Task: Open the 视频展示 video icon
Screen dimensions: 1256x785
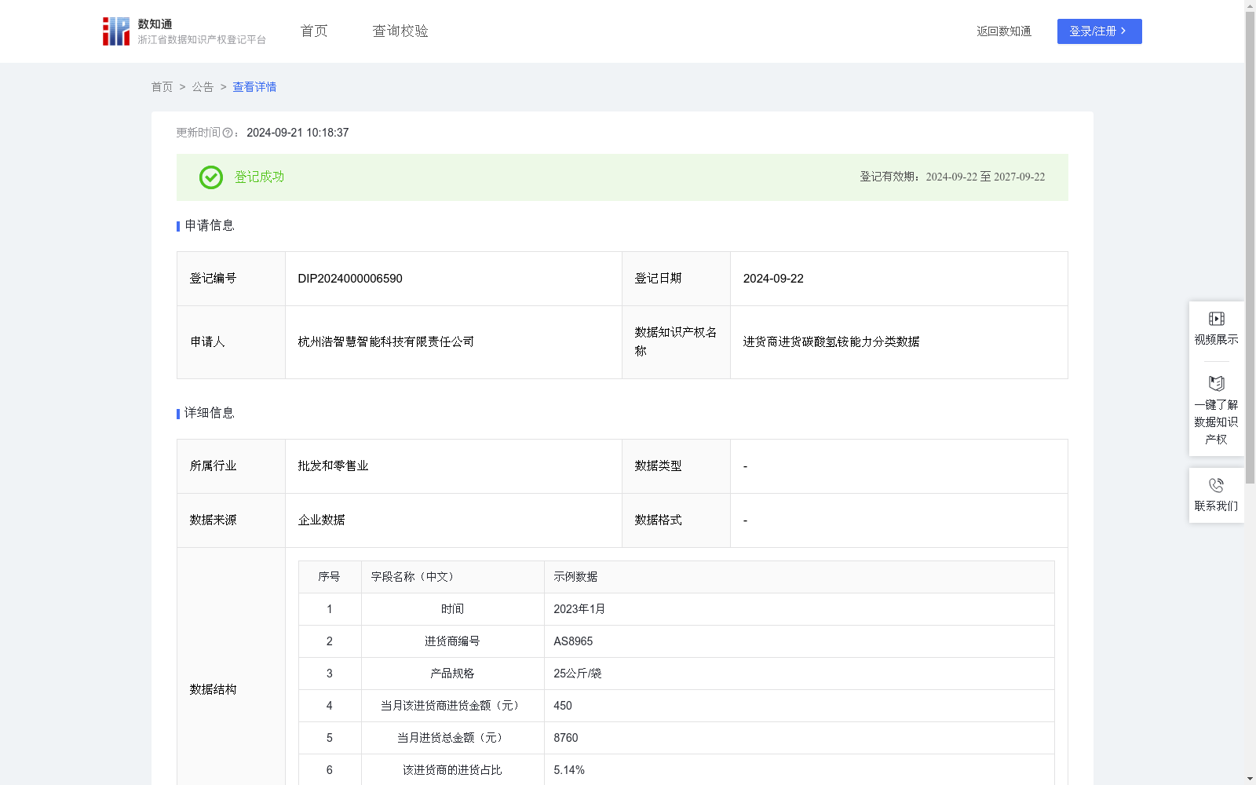Action: coord(1216,319)
